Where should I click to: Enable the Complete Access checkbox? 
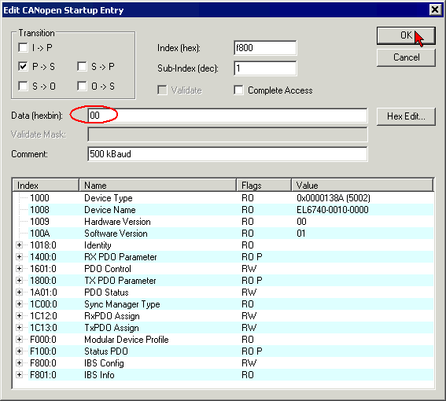click(238, 90)
